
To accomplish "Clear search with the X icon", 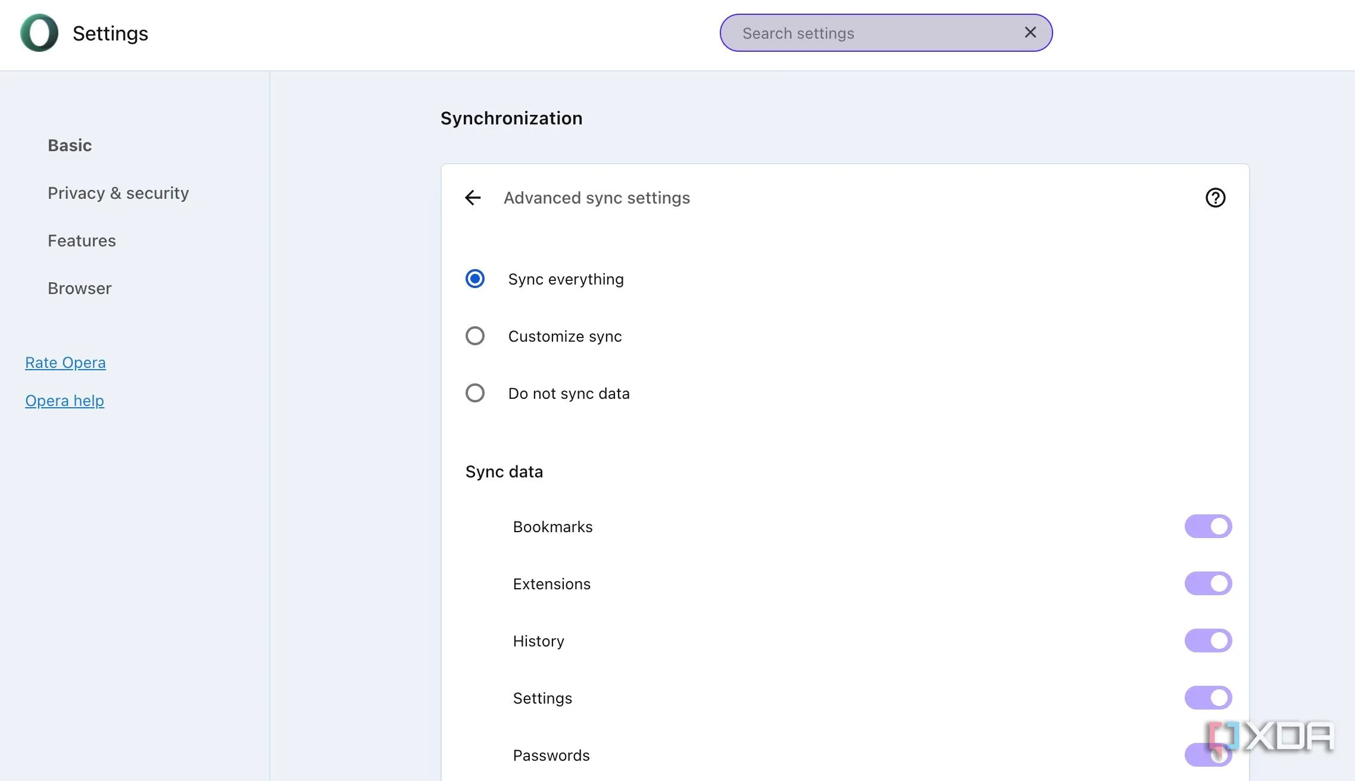I will [x=1030, y=33].
